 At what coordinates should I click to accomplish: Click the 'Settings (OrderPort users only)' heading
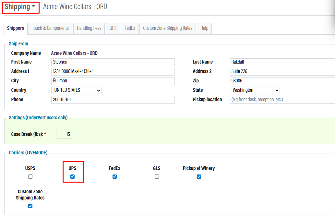pyautogui.click(x=38, y=118)
